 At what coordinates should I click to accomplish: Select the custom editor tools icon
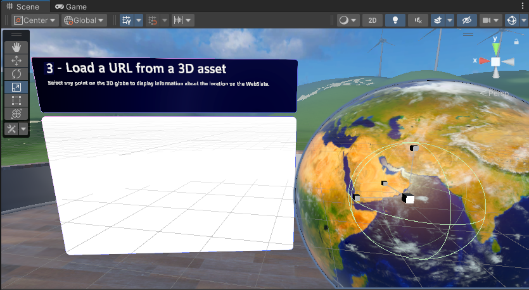click(11, 129)
